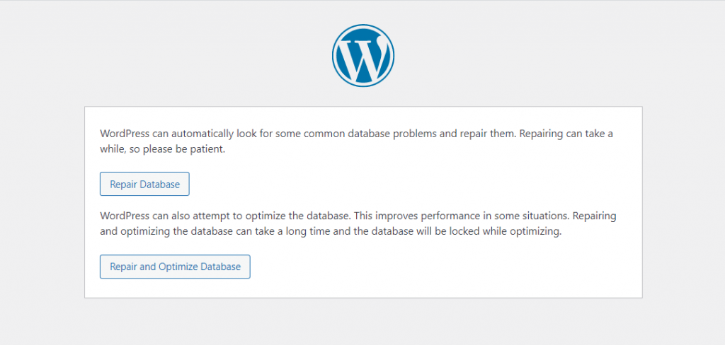Click the word "patient" in the first paragraph
This screenshot has width=725, height=345.
point(205,149)
